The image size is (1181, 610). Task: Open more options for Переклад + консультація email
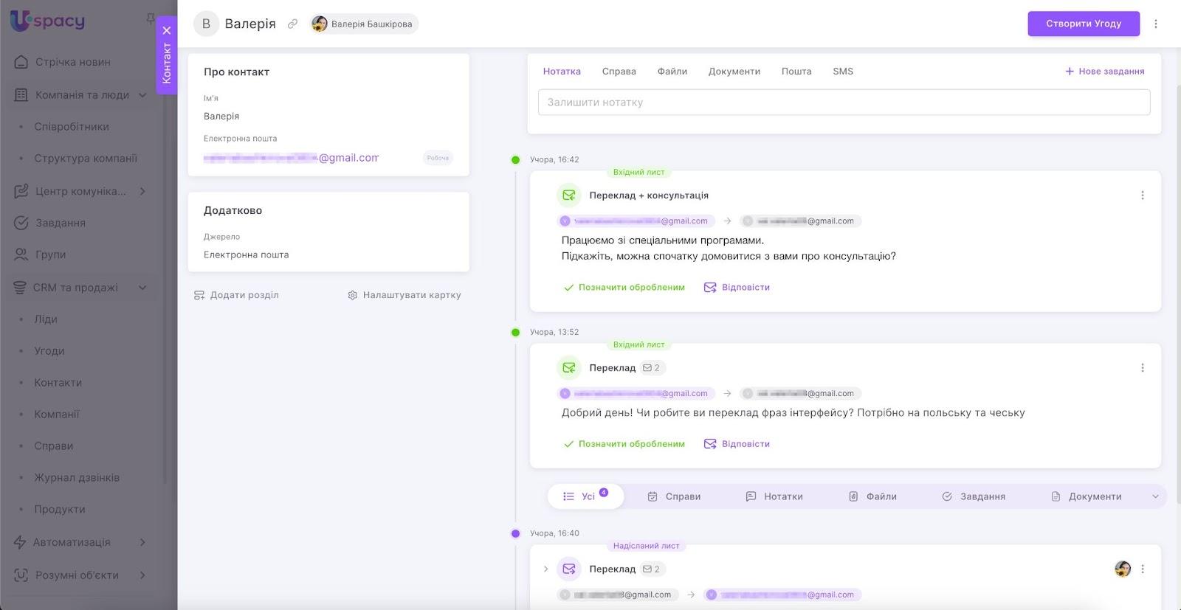(1142, 195)
